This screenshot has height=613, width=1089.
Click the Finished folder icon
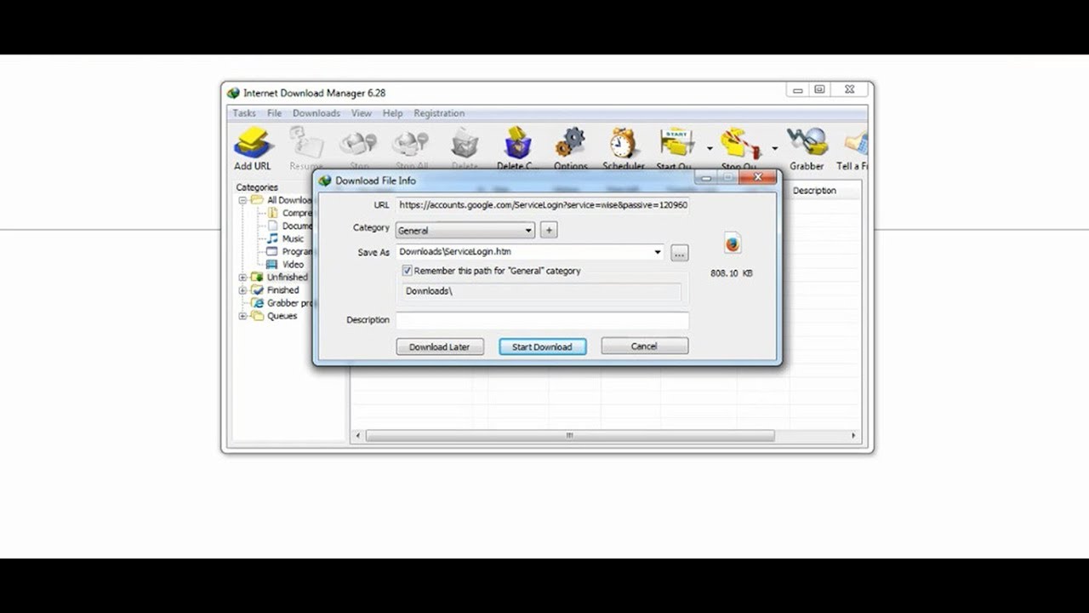257,289
